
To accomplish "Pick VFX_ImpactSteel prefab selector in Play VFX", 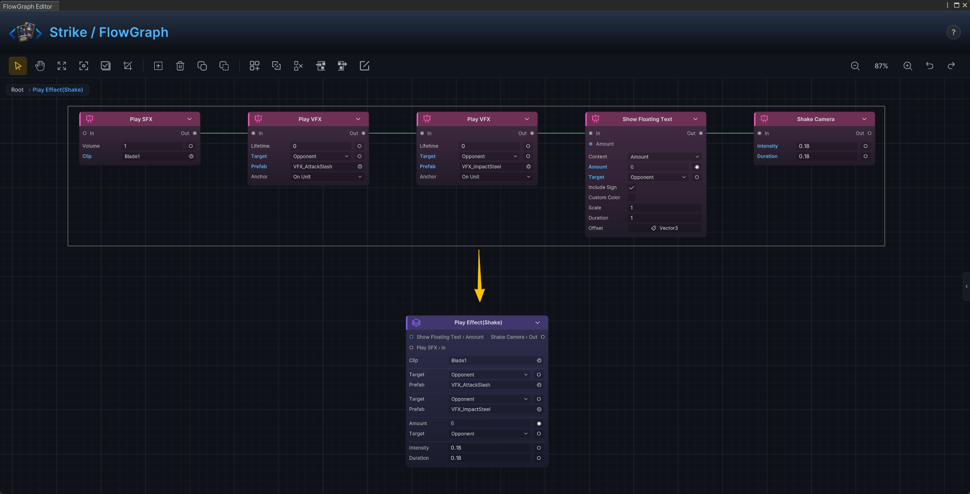I will tap(528, 166).
